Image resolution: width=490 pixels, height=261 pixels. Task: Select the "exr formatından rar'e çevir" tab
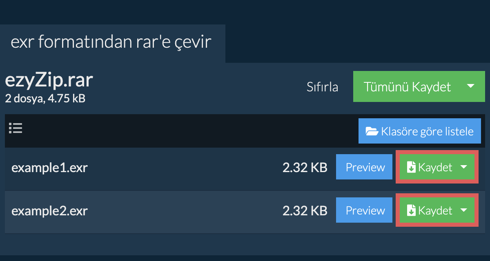tap(111, 42)
